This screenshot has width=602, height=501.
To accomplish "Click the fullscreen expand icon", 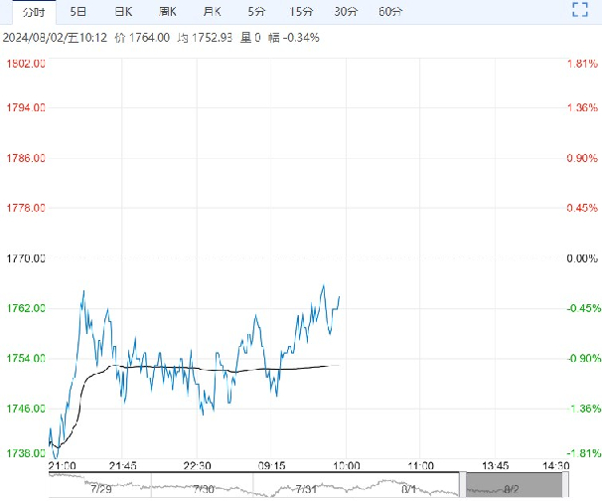I will (581, 11).
